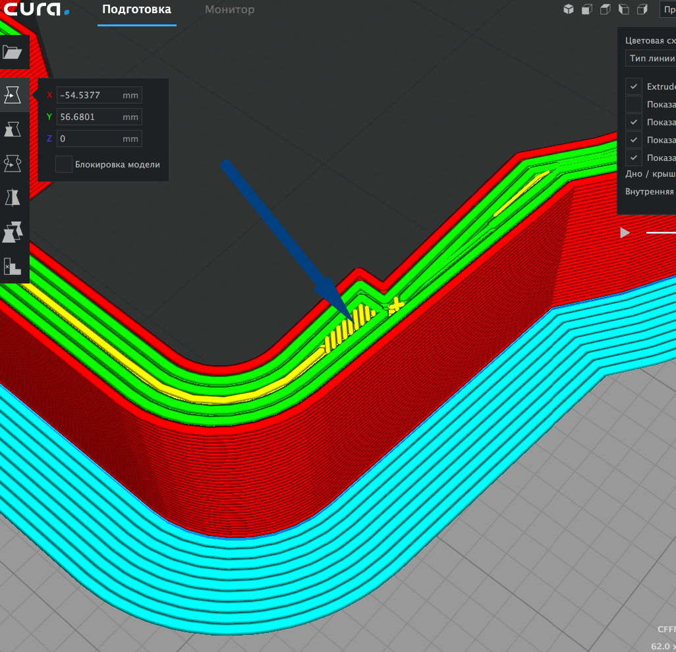Screen dimensions: 676x652
Task: Switch to the Монитор tab
Action: 229,10
